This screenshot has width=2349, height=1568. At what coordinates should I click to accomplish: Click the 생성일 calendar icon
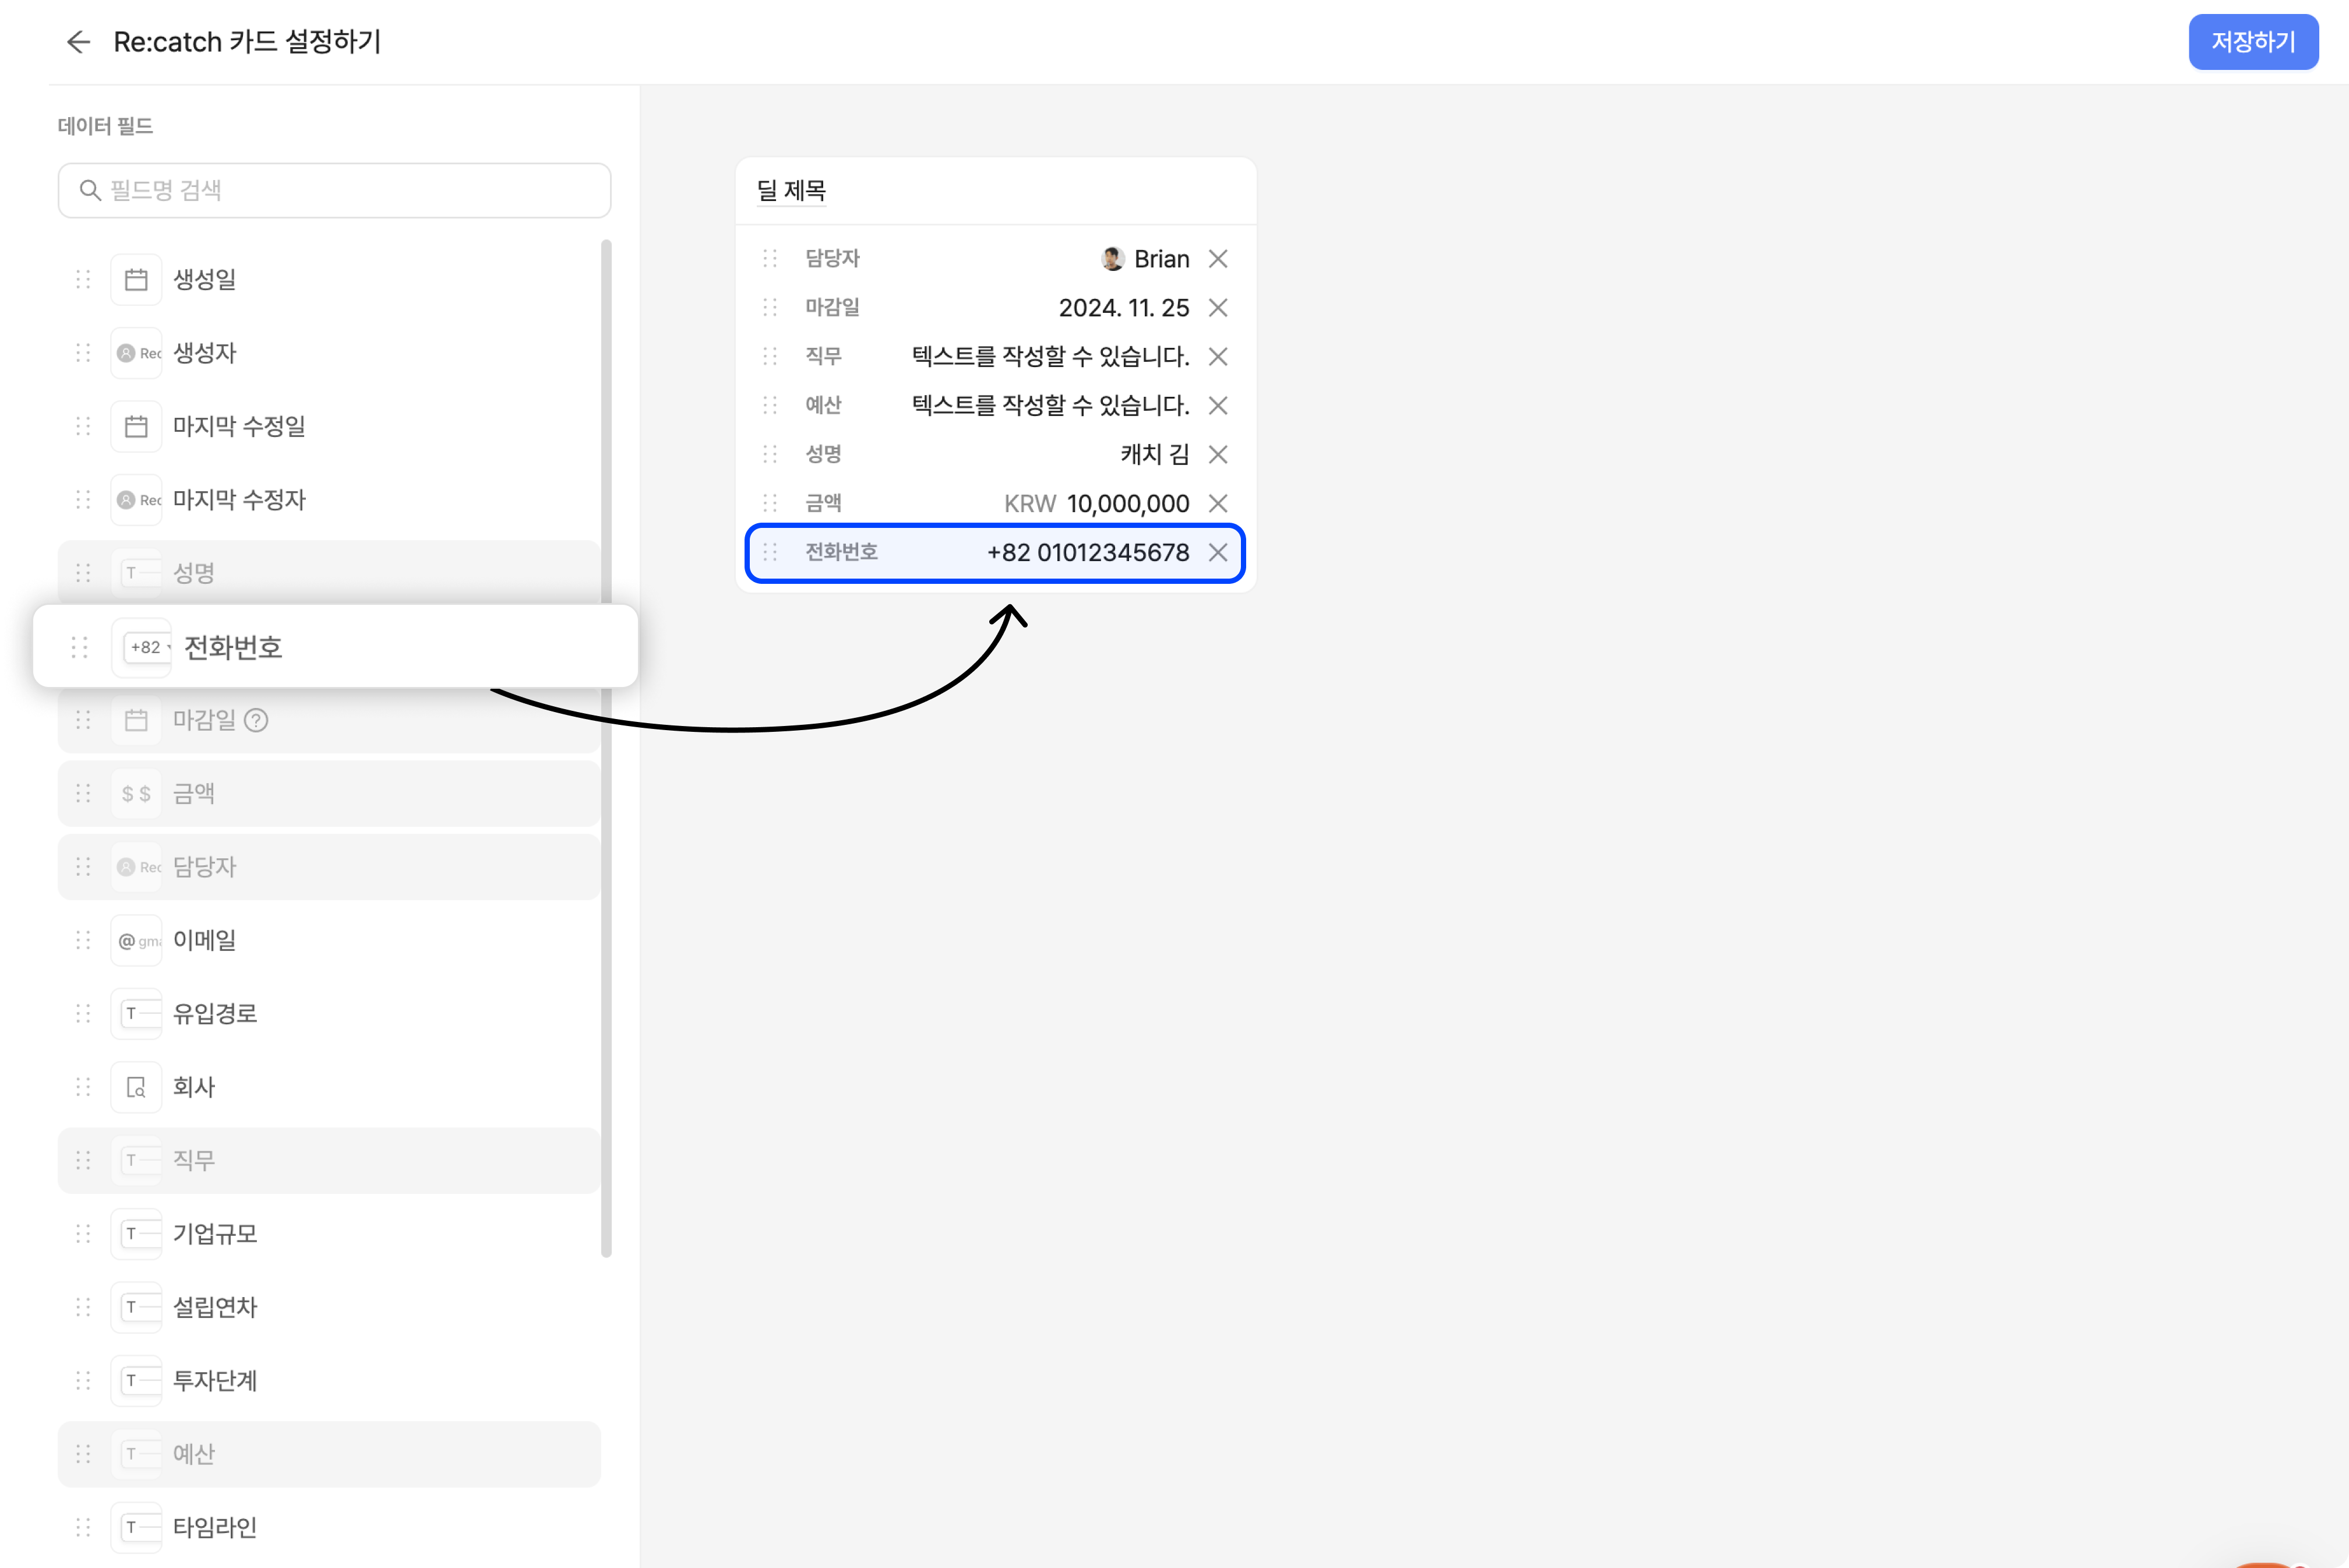pyautogui.click(x=136, y=280)
